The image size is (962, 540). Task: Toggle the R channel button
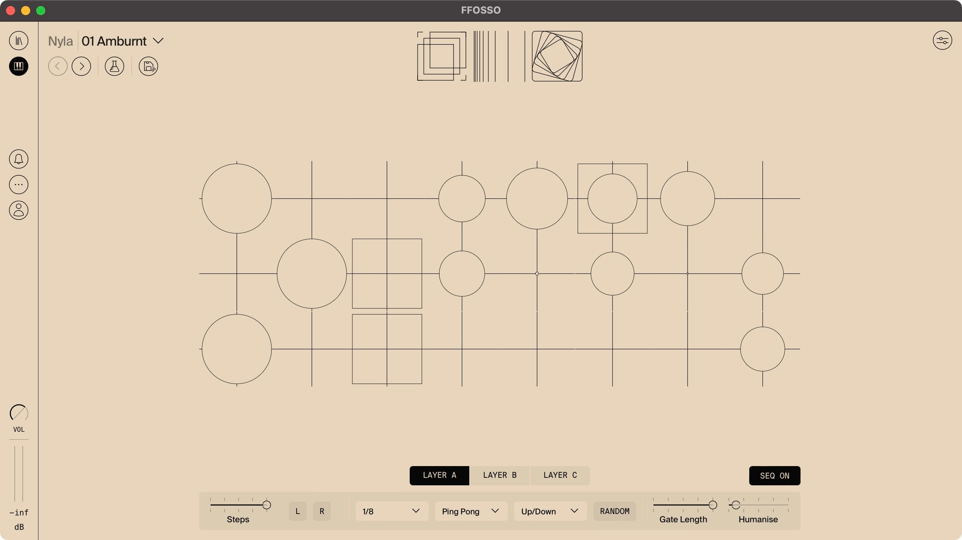click(322, 511)
